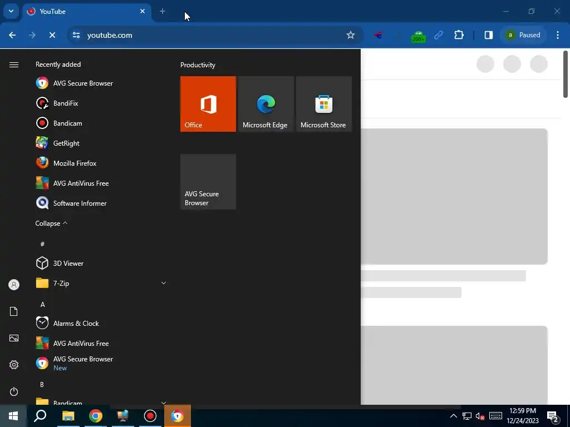Jump to letter A app index

[x=42, y=304]
